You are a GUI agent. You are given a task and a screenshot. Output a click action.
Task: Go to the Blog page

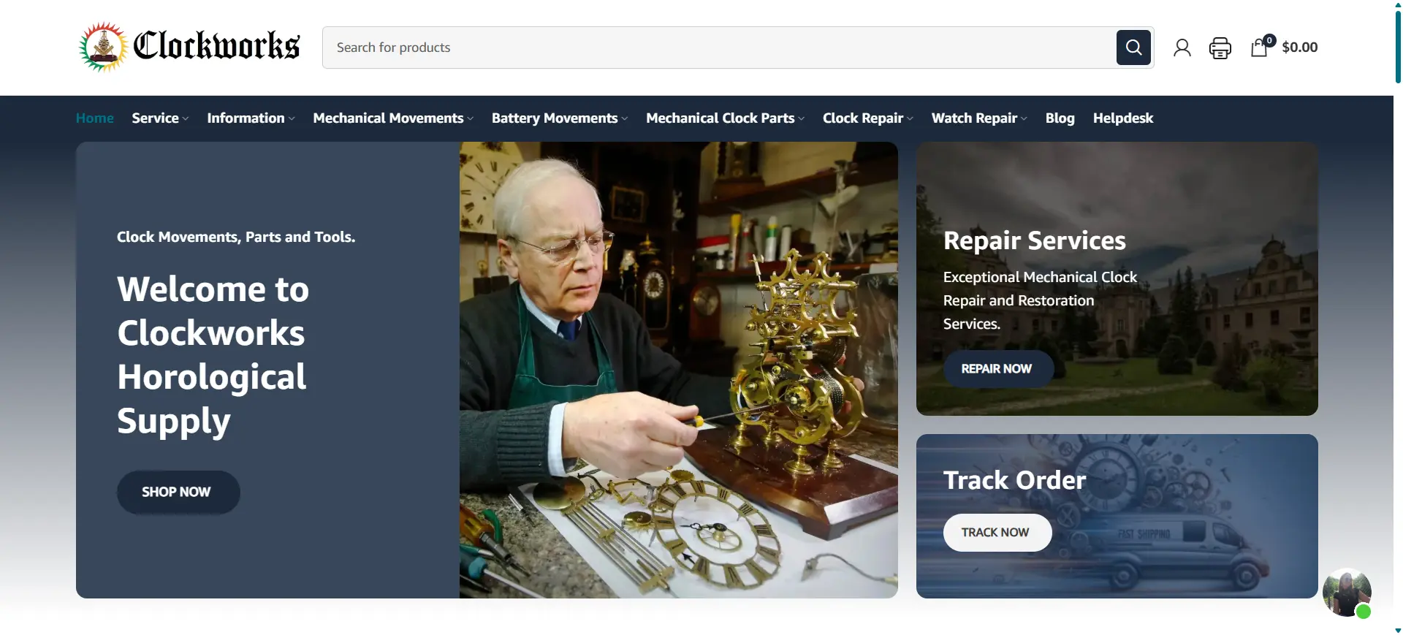[x=1060, y=118]
